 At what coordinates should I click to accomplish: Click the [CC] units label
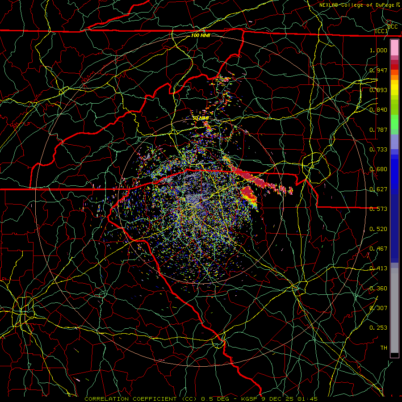(x=381, y=31)
